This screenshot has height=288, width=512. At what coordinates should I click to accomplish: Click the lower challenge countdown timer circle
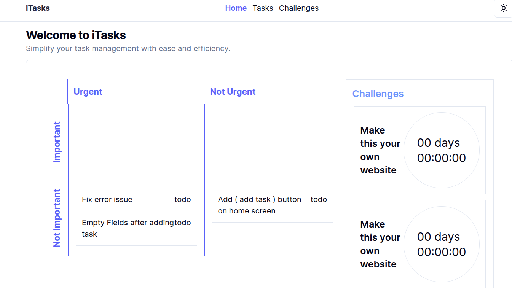point(441,244)
